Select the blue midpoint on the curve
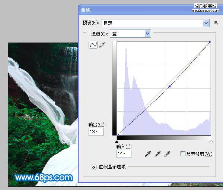 (x=169, y=87)
